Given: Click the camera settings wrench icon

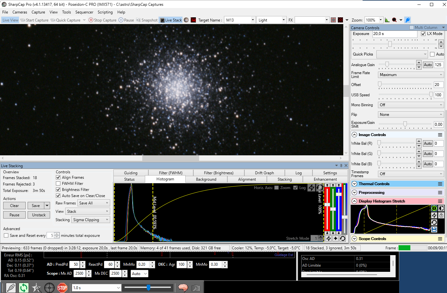Looking at the screenshot, I should [x=196, y=288].
